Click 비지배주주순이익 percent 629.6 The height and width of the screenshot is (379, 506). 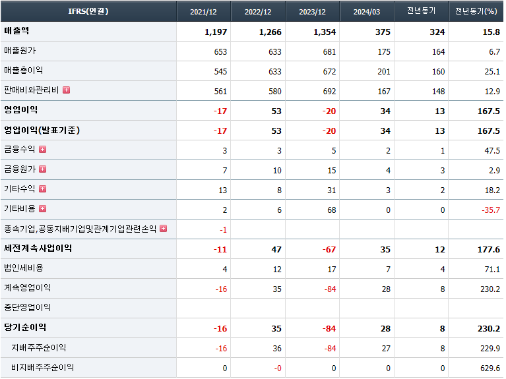tap(490, 368)
